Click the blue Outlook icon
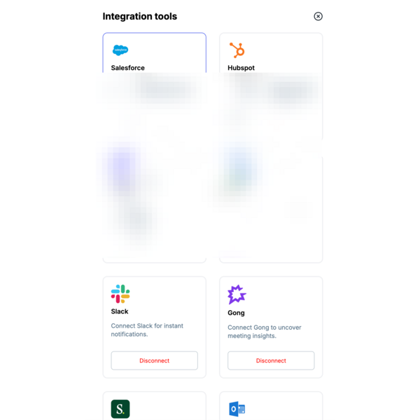Viewport: 420px width, 420px height. (237, 409)
